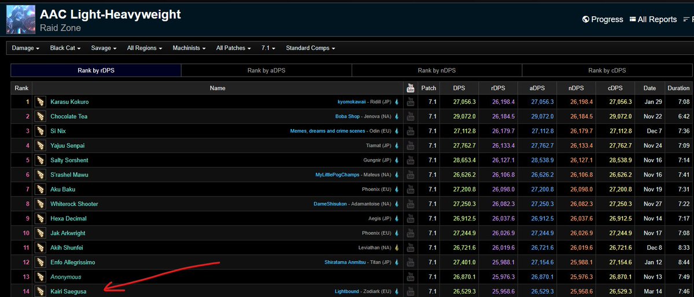Click the YouTube icon in Jak Arkwright's row
Image resolution: width=694 pixels, height=297 pixels.
click(x=411, y=233)
